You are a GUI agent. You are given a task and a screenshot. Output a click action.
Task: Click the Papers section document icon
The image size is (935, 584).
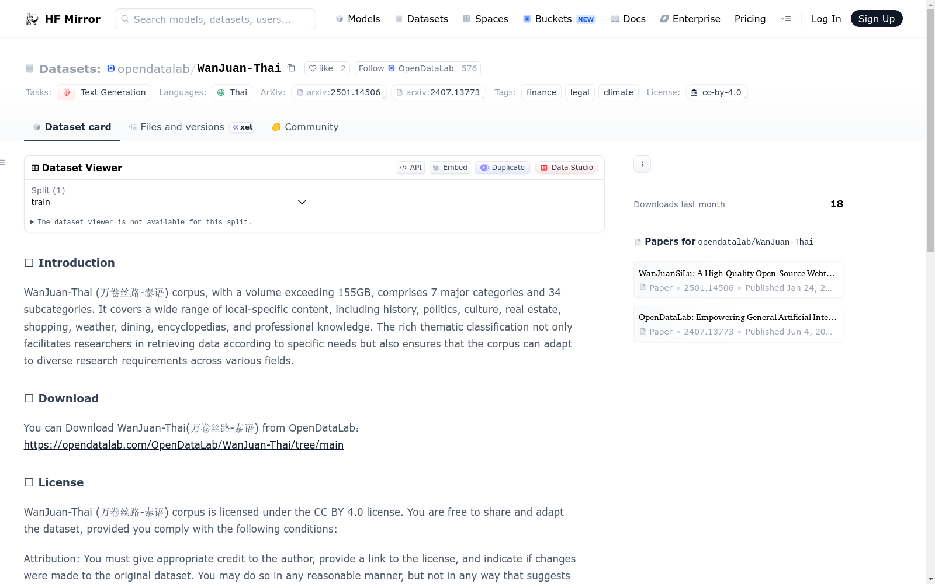coord(638,242)
